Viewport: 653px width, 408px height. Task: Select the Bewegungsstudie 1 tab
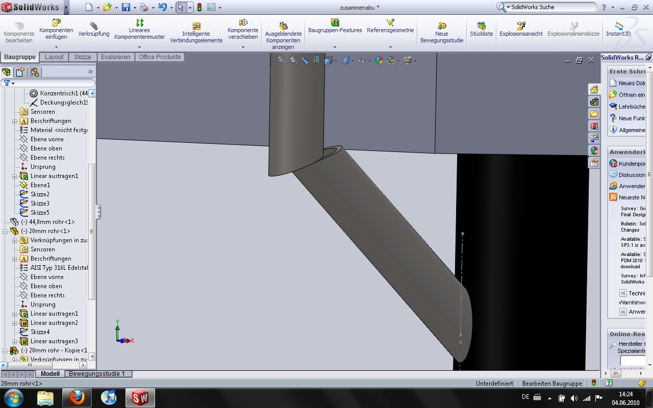(x=97, y=374)
